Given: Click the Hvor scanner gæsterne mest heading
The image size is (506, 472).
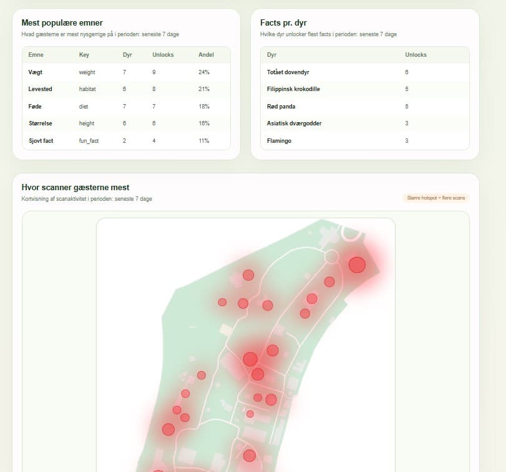Looking at the screenshot, I should pos(75,187).
